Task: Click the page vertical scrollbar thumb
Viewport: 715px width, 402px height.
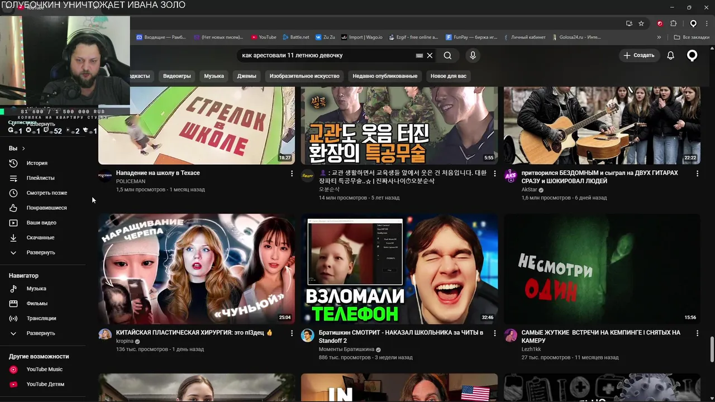Action: point(712,350)
